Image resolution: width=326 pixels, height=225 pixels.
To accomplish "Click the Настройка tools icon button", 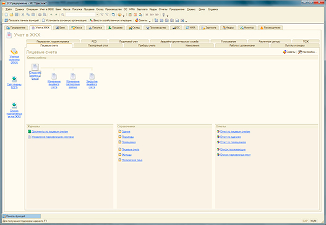I will click(307, 52).
